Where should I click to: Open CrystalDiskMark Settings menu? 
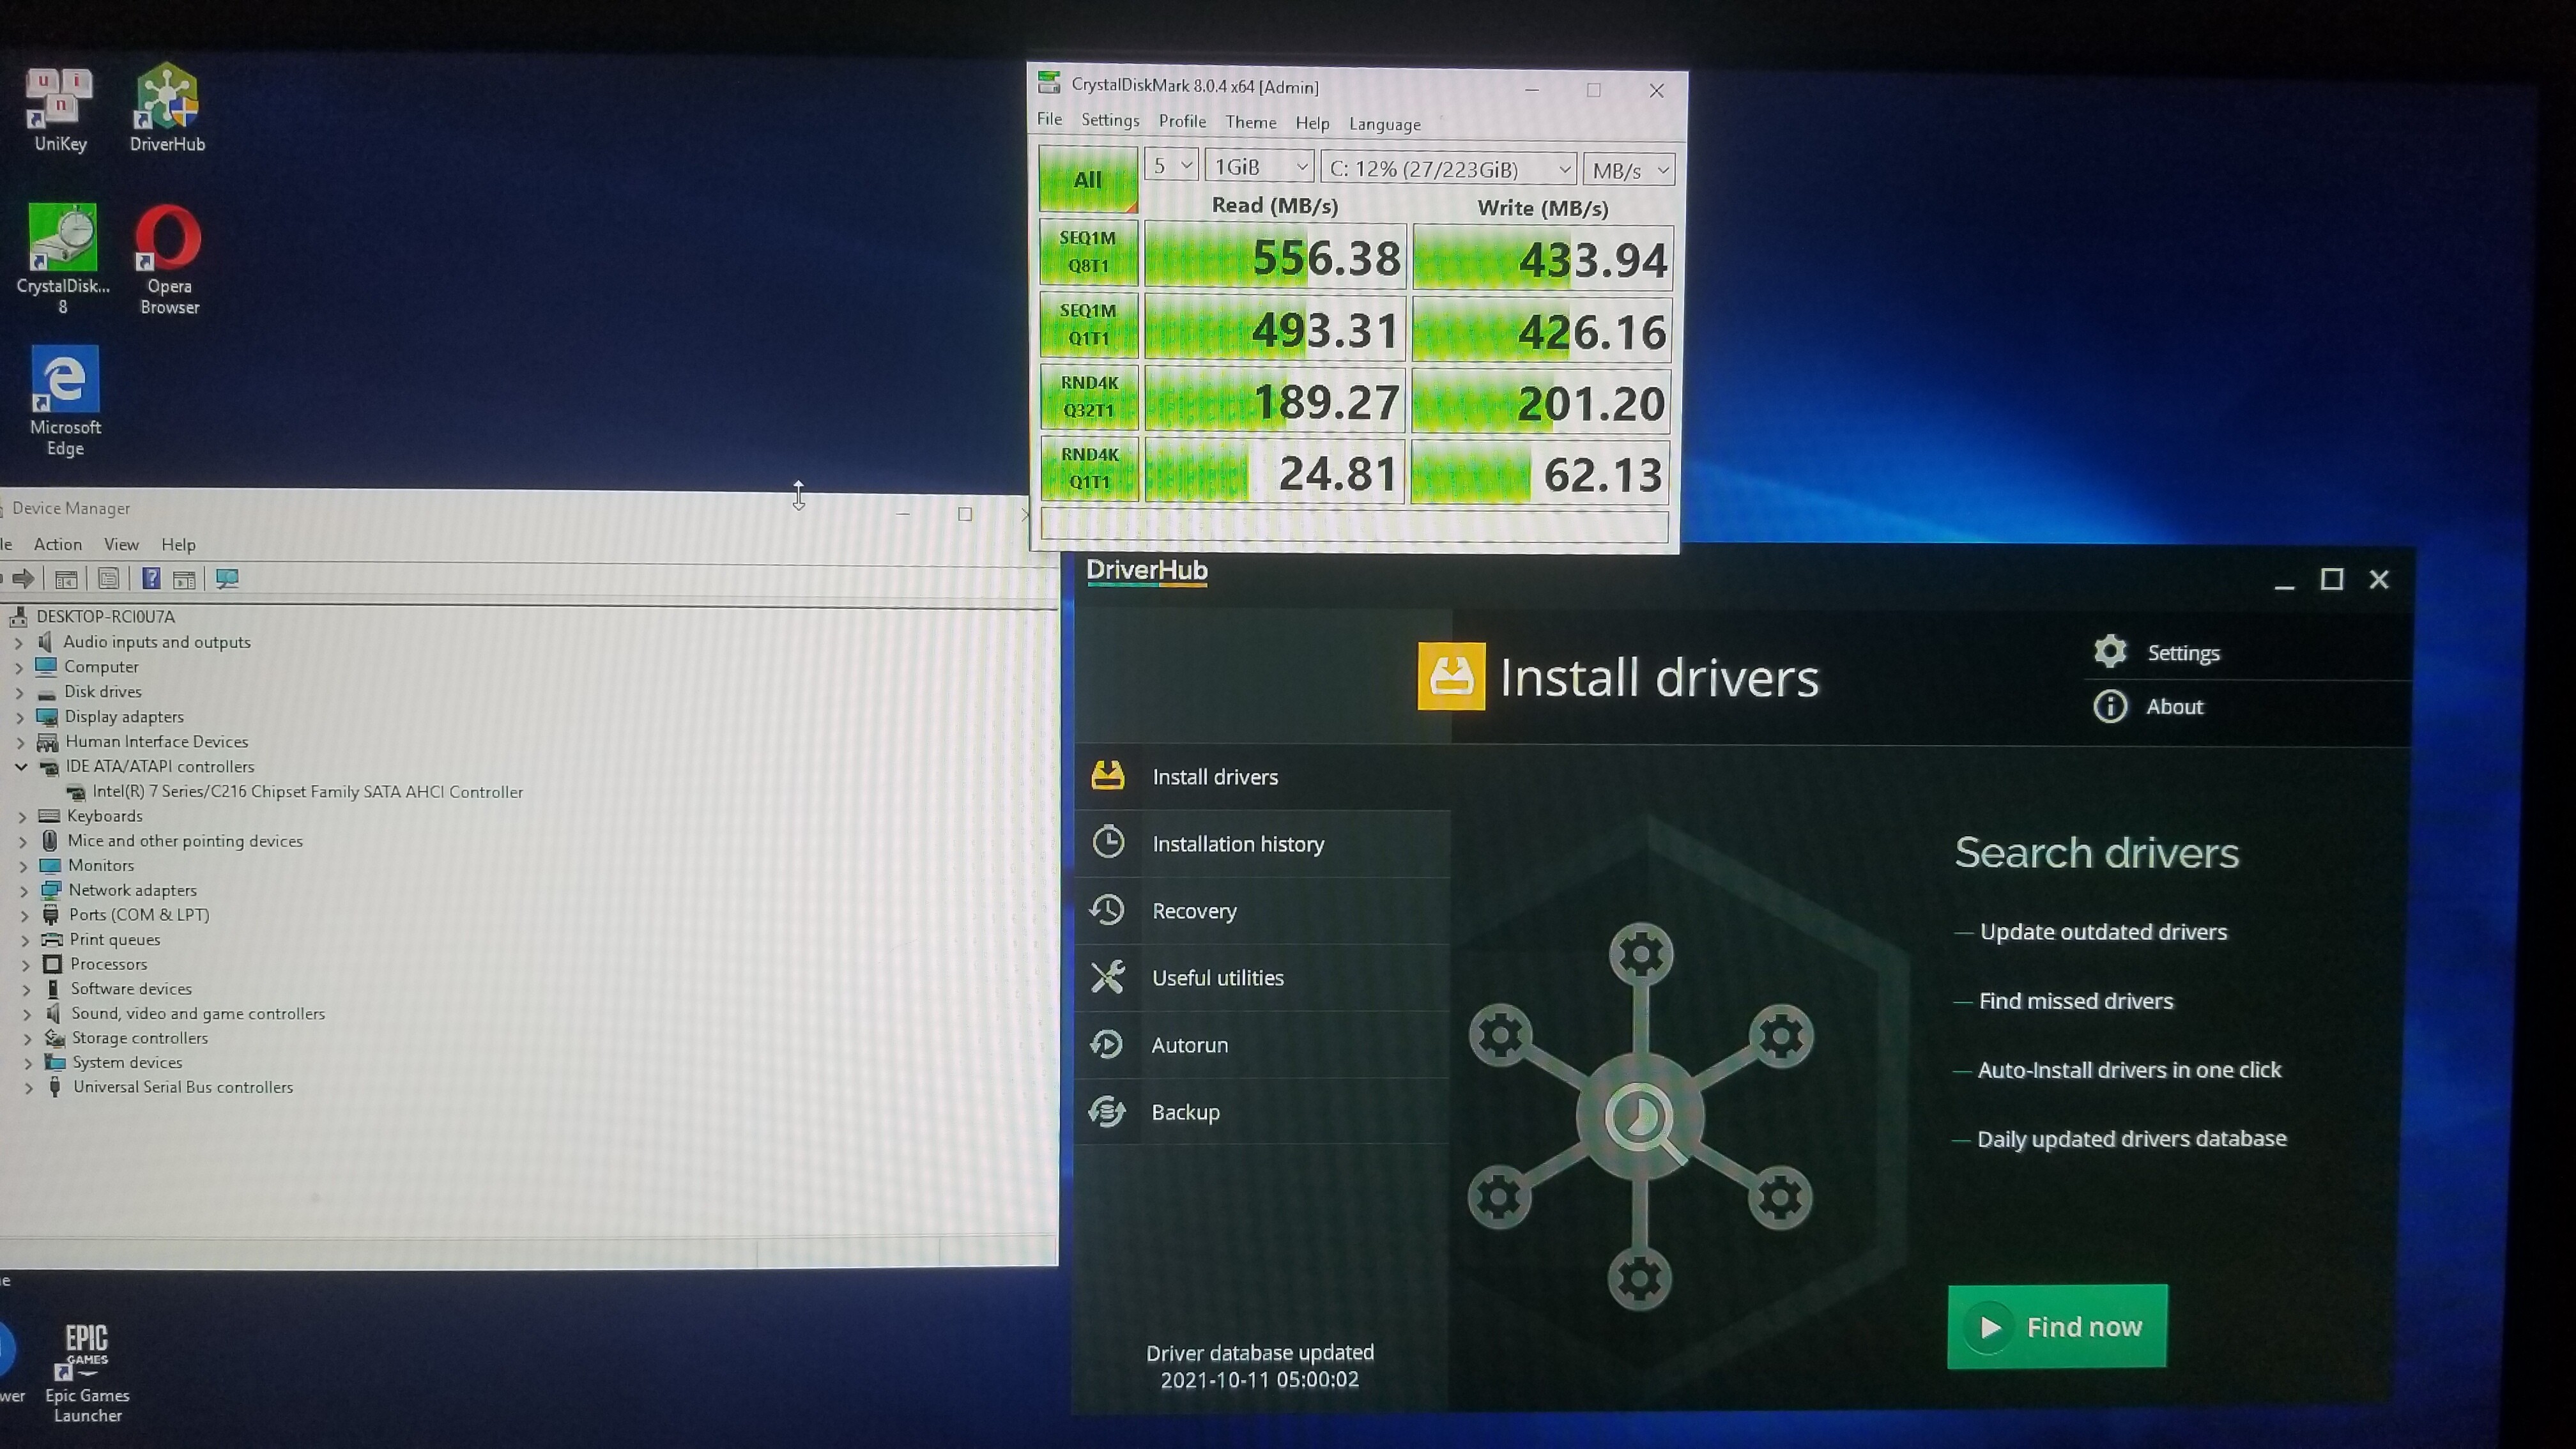(x=1110, y=120)
